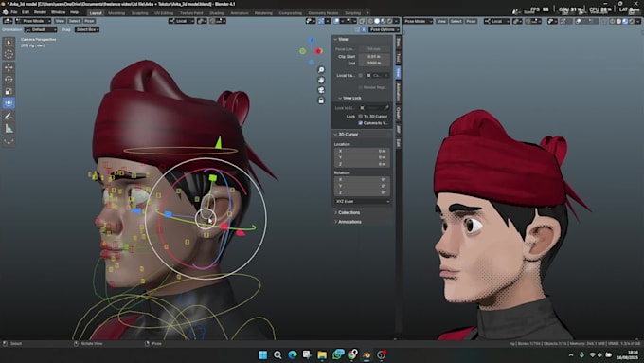Toggle the camera view icon in left viewport

[321, 90]
